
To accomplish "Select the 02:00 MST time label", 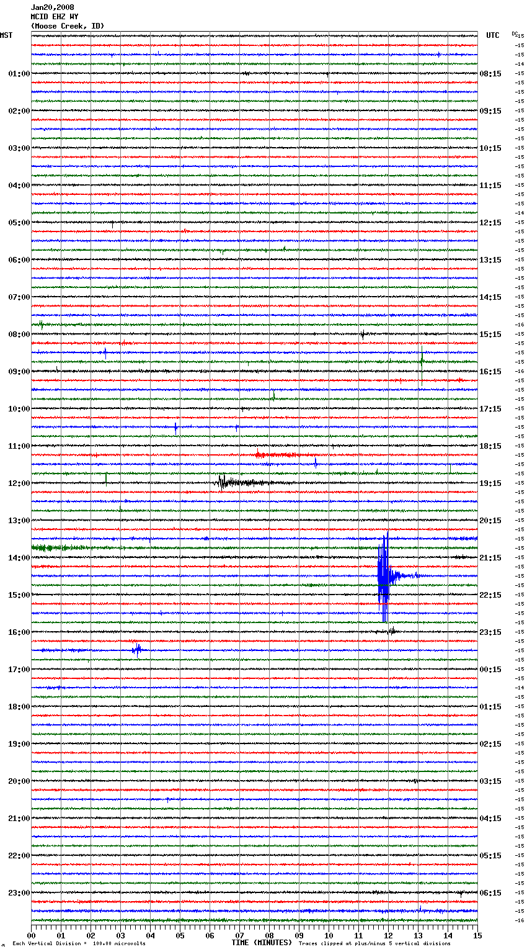I will (x=19, y=111).
